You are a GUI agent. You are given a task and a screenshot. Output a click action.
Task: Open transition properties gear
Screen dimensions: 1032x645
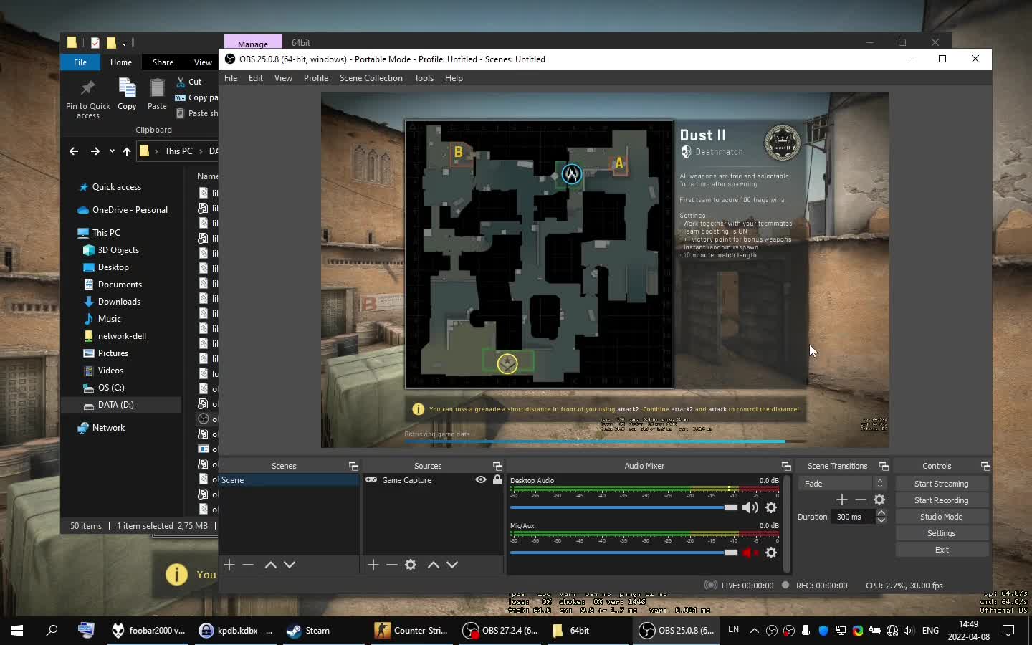point(879,500)
